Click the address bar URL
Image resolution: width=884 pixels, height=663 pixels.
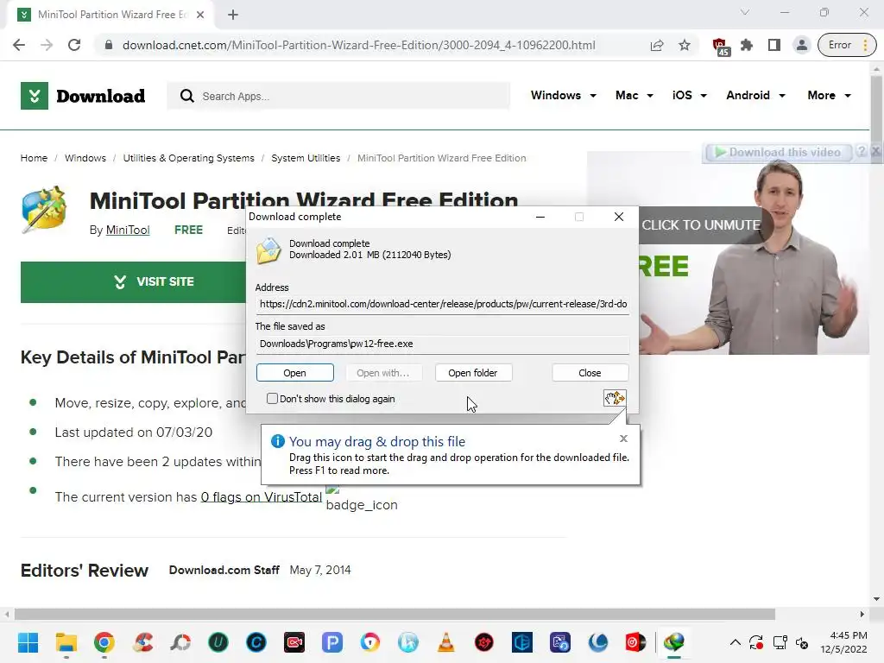[358, 45]
